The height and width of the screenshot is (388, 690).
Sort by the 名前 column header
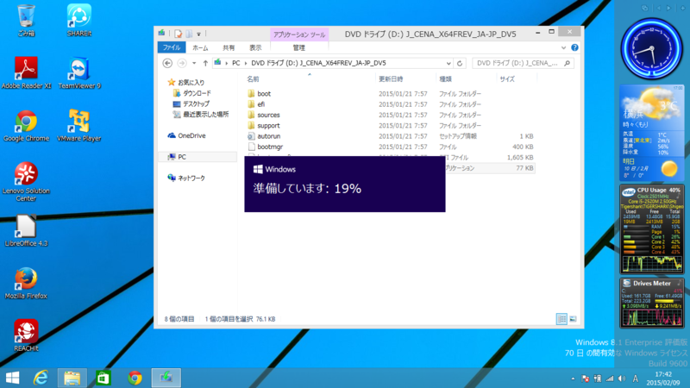(253, 79)
